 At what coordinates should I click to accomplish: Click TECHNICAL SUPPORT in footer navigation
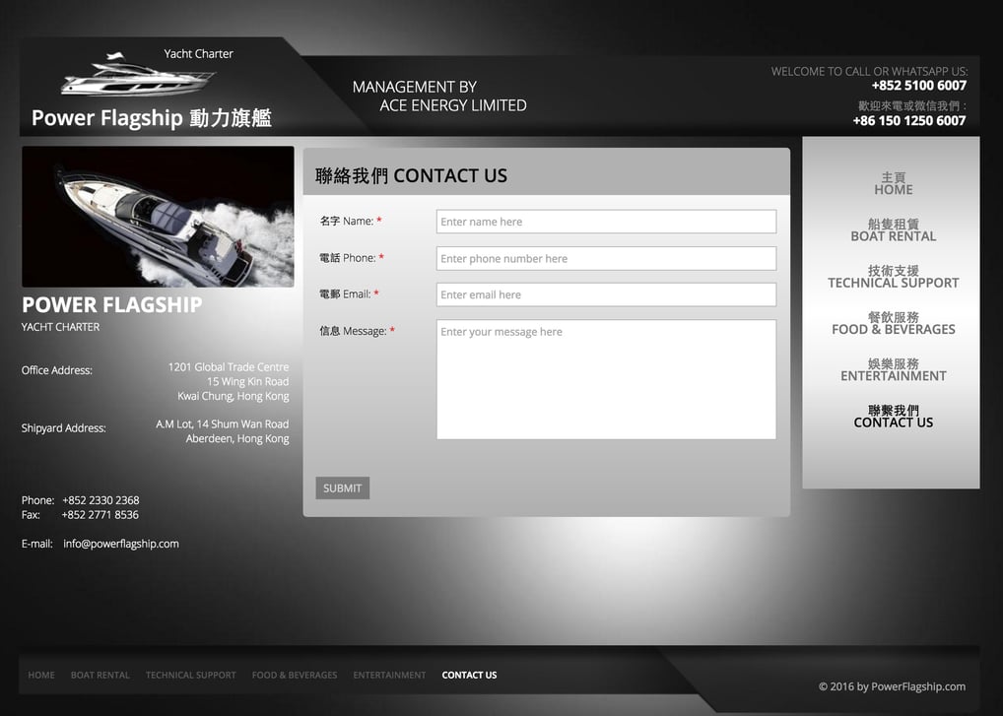coord(190,675)
